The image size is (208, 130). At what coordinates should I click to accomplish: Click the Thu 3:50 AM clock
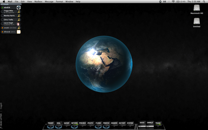pyautogui.click(x=194, y=2)
